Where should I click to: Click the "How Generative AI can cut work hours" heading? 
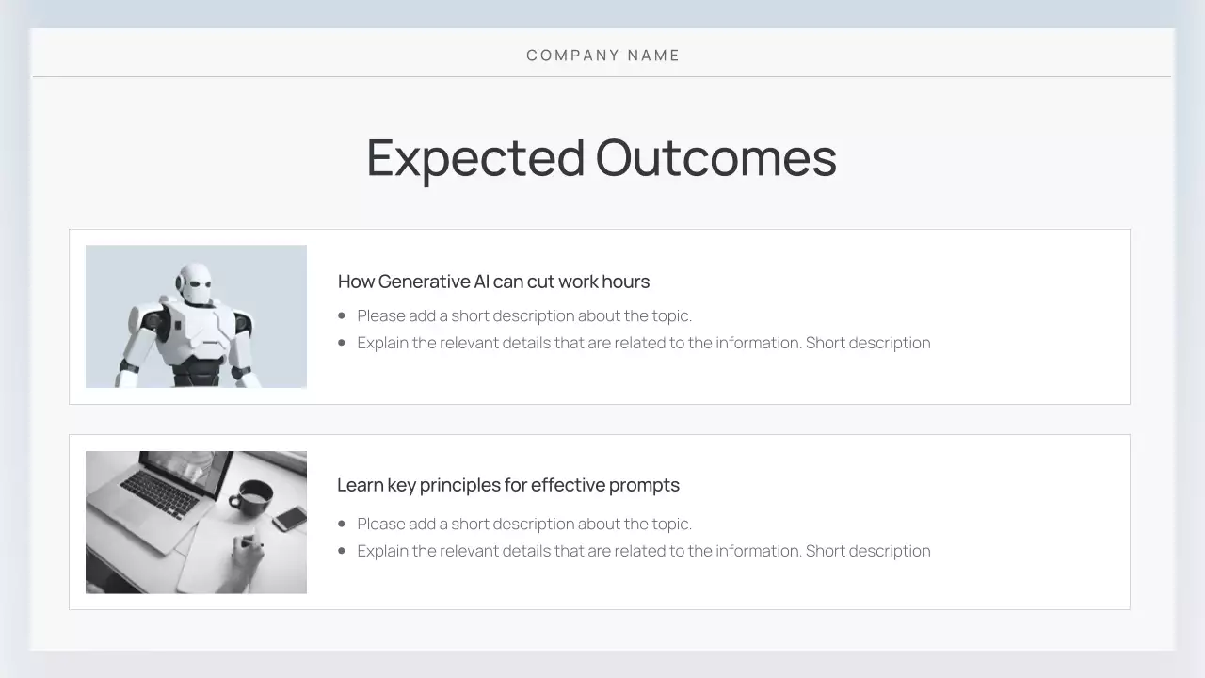pyautogui.click(x=493, y=282)
